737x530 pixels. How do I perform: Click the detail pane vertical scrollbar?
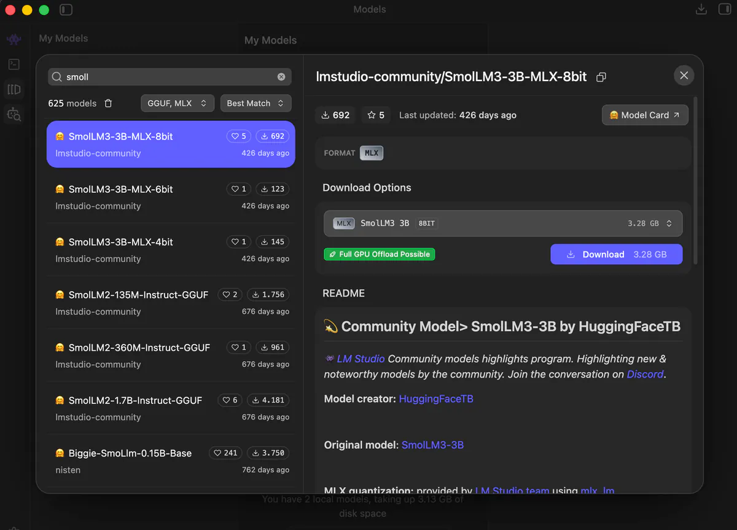[695, 180]
